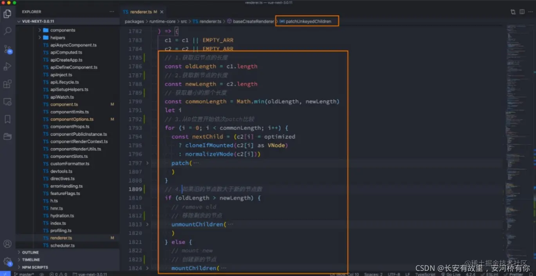The height and width of the screenshot is (276, 536).
Task: Open apiInject.ts file
Action: click(x=61, y=75)
